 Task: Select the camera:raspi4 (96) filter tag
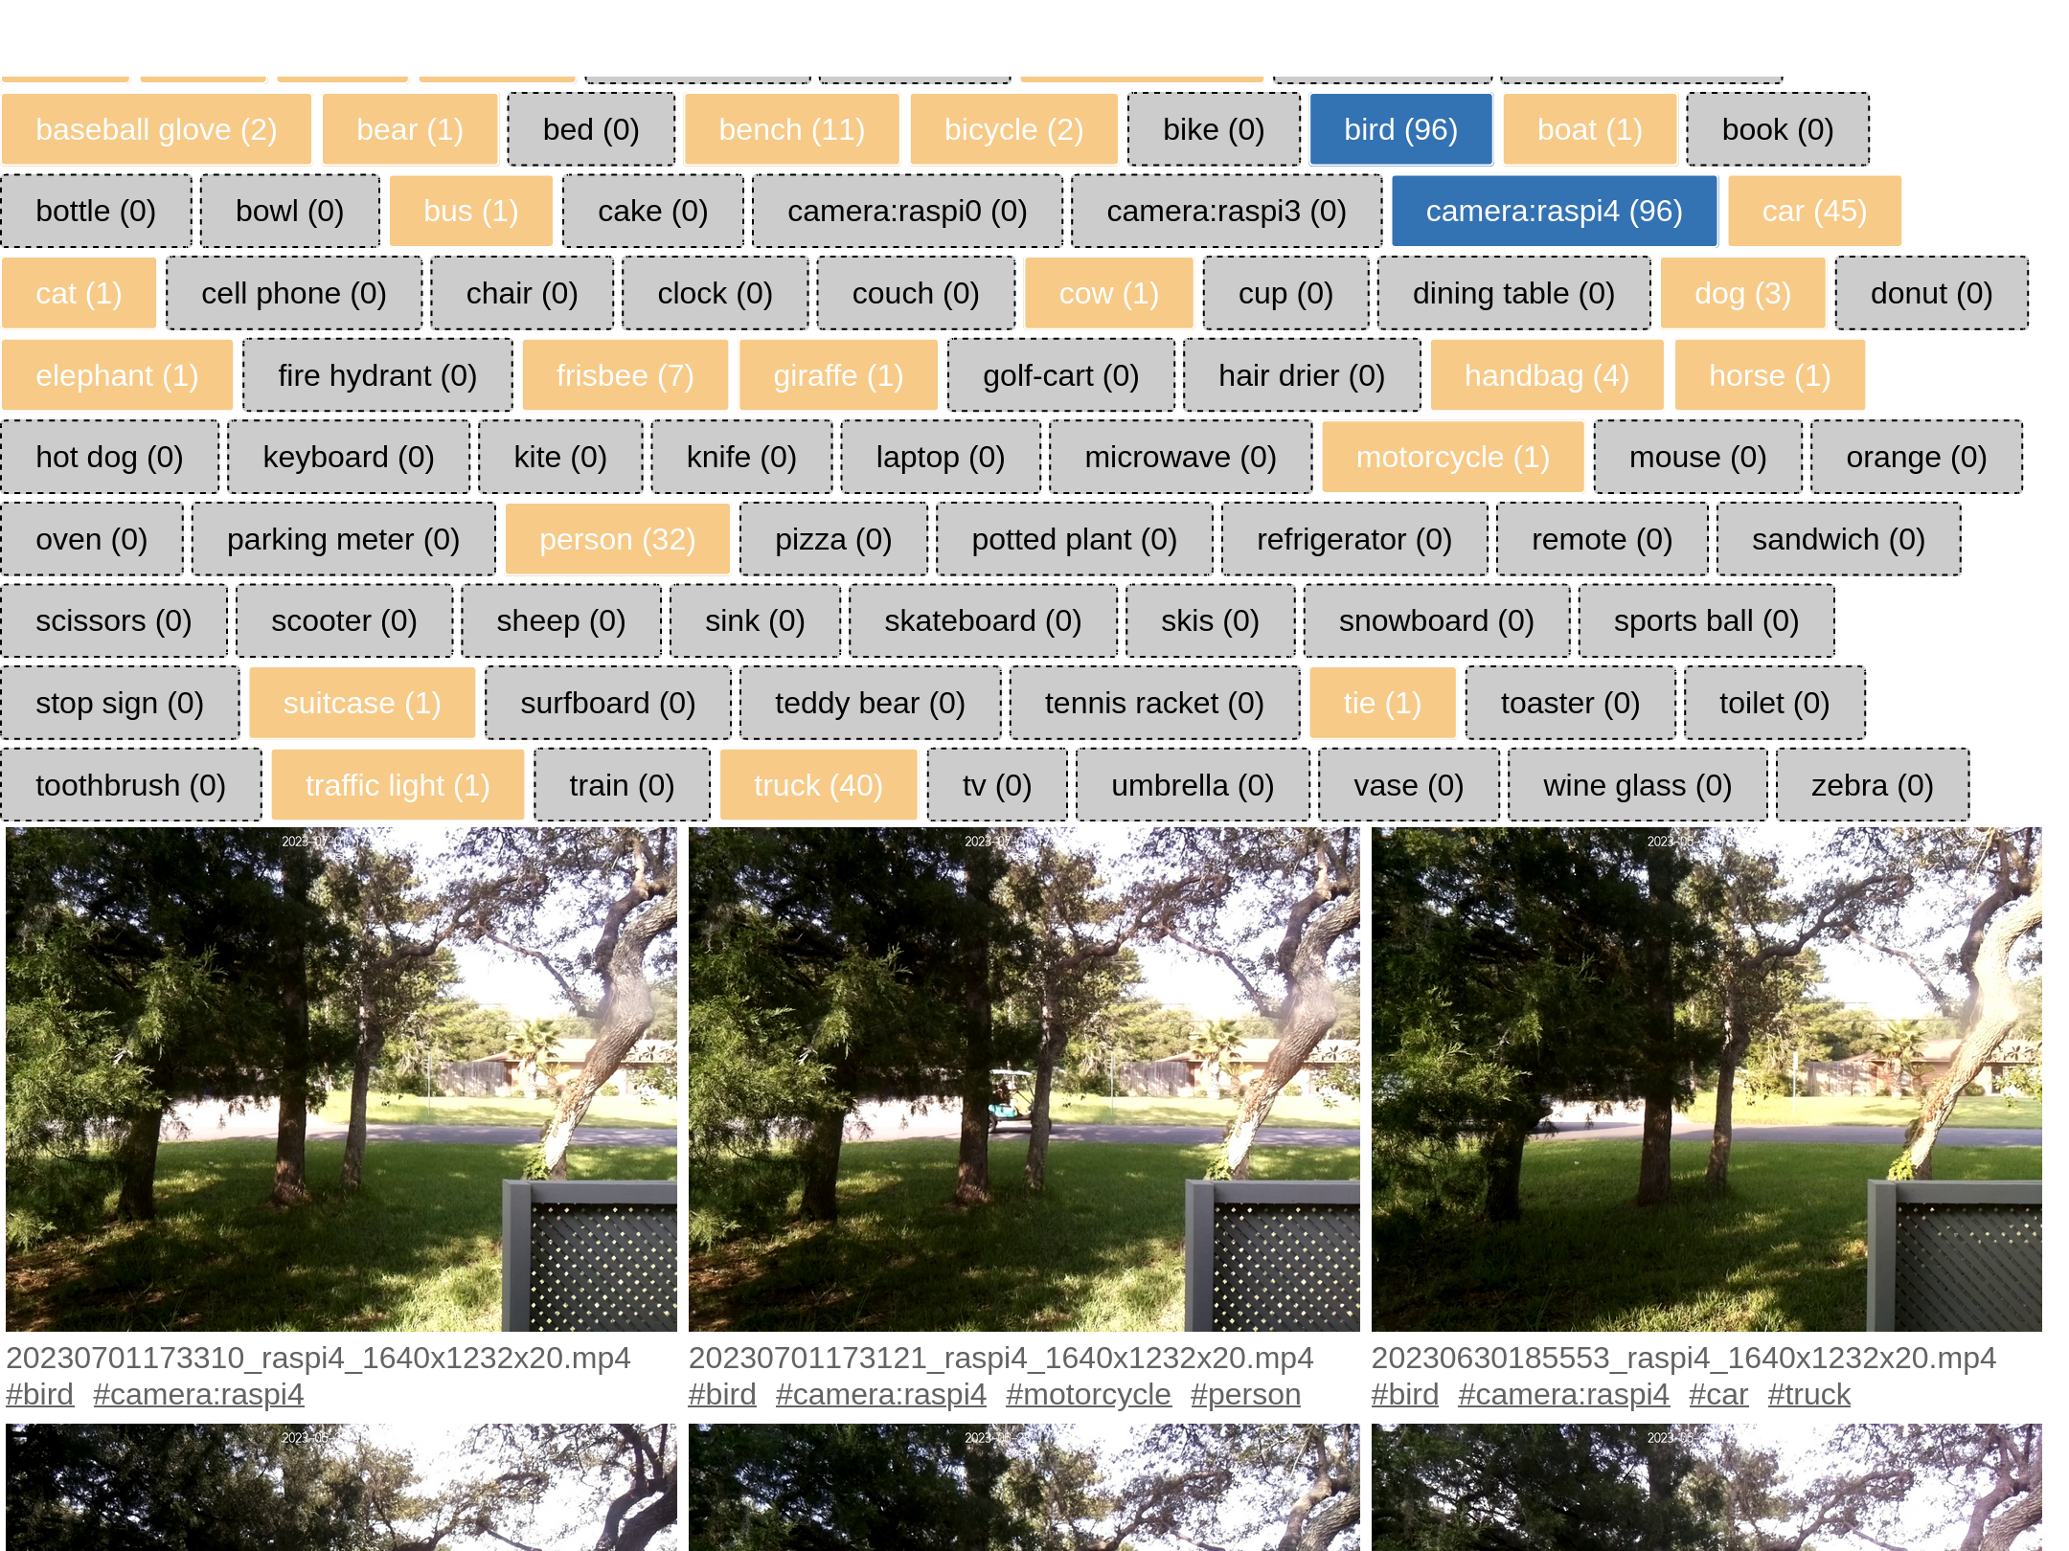(x=1555, y=211)
